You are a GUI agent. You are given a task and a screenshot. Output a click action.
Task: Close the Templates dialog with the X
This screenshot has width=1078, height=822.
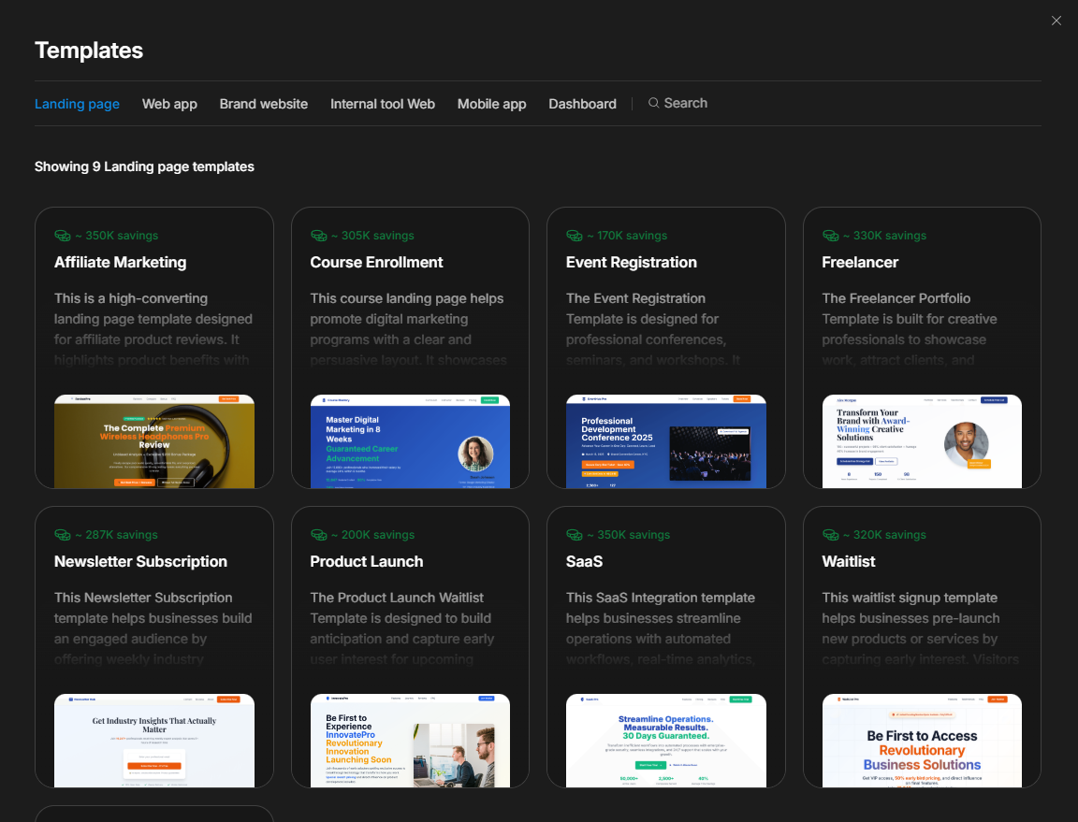click(x=1056, y=21)
